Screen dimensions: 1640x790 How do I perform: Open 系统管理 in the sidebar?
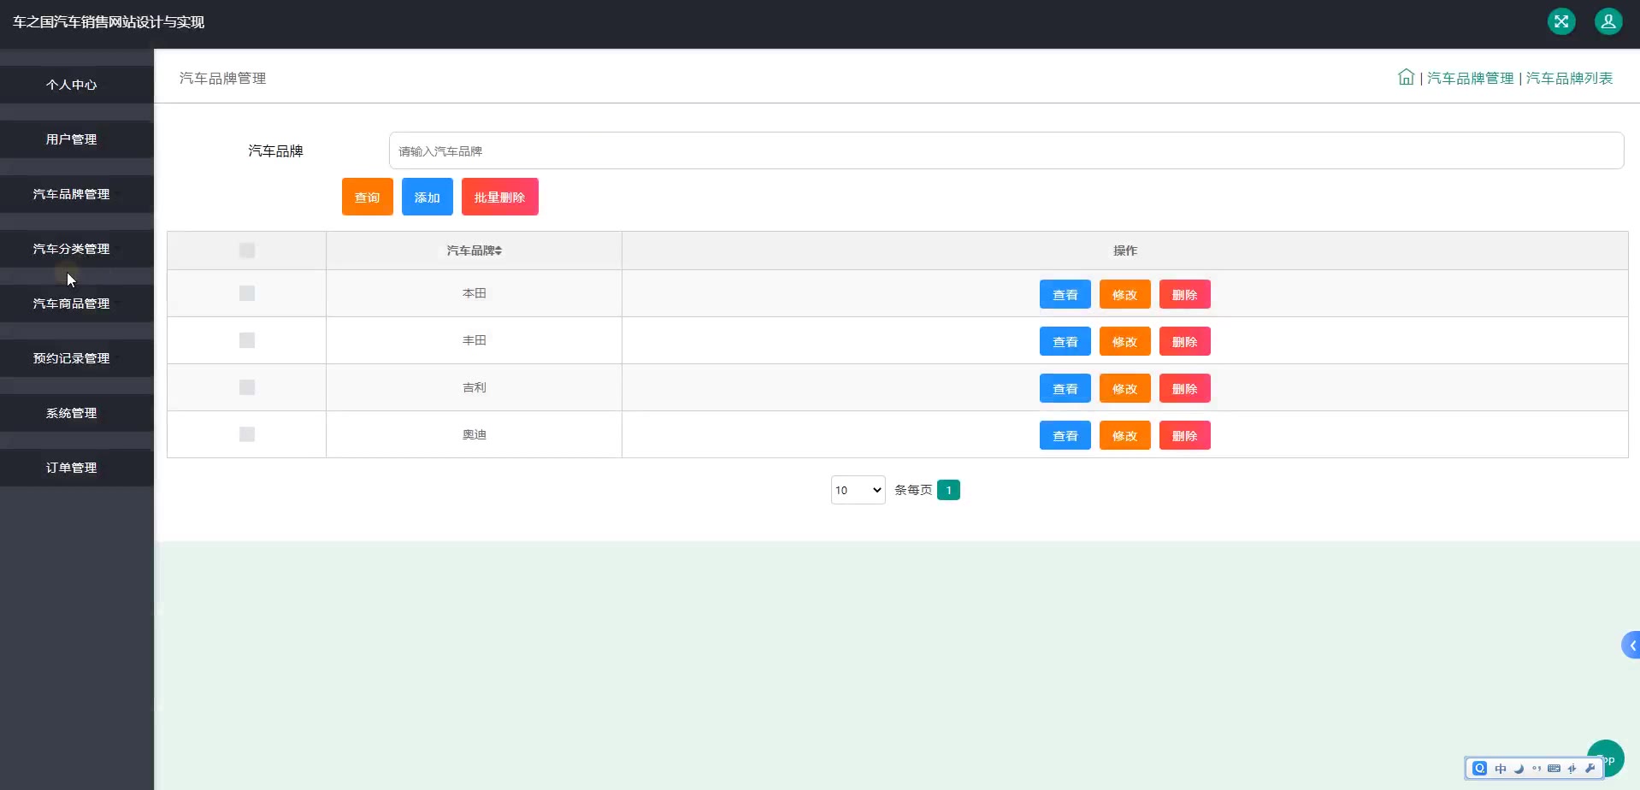tap(77, 413)
